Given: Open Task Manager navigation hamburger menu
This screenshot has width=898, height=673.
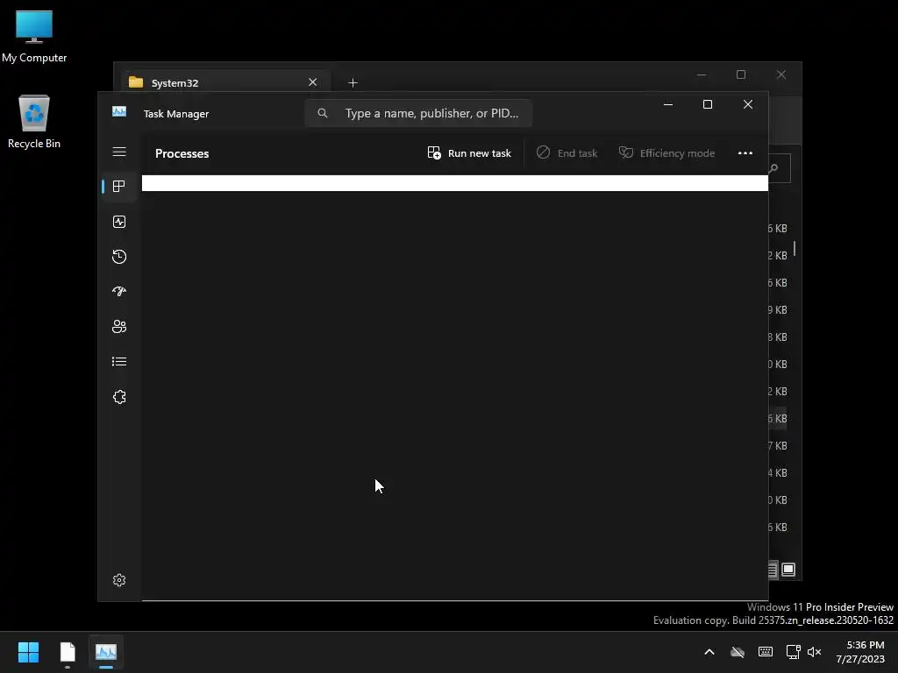Looking at the screenshot, I should 119,152.
